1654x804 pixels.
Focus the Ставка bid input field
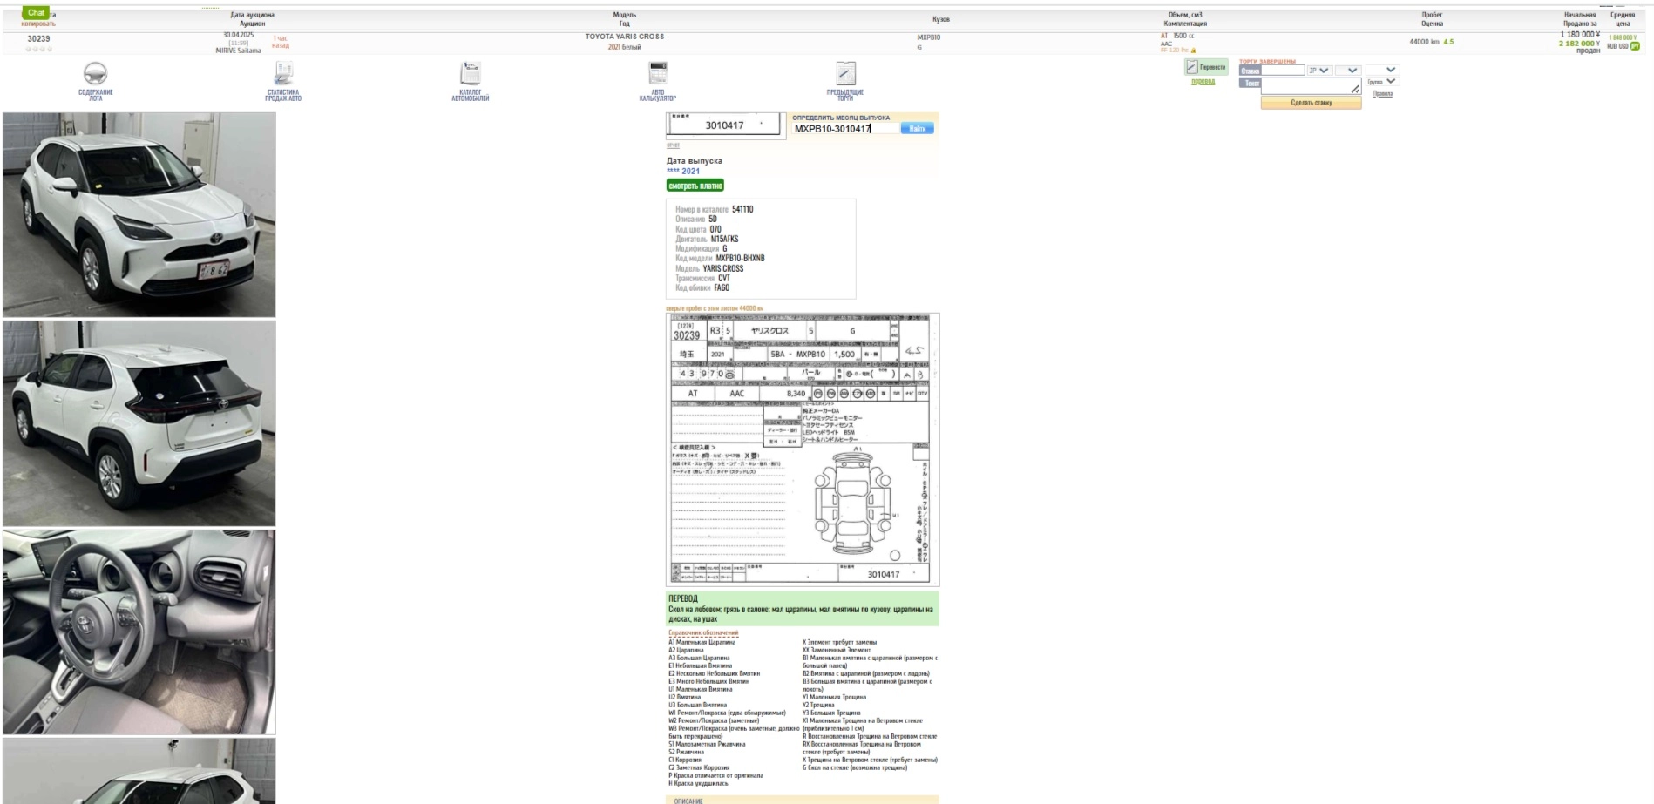[1283, 71]
